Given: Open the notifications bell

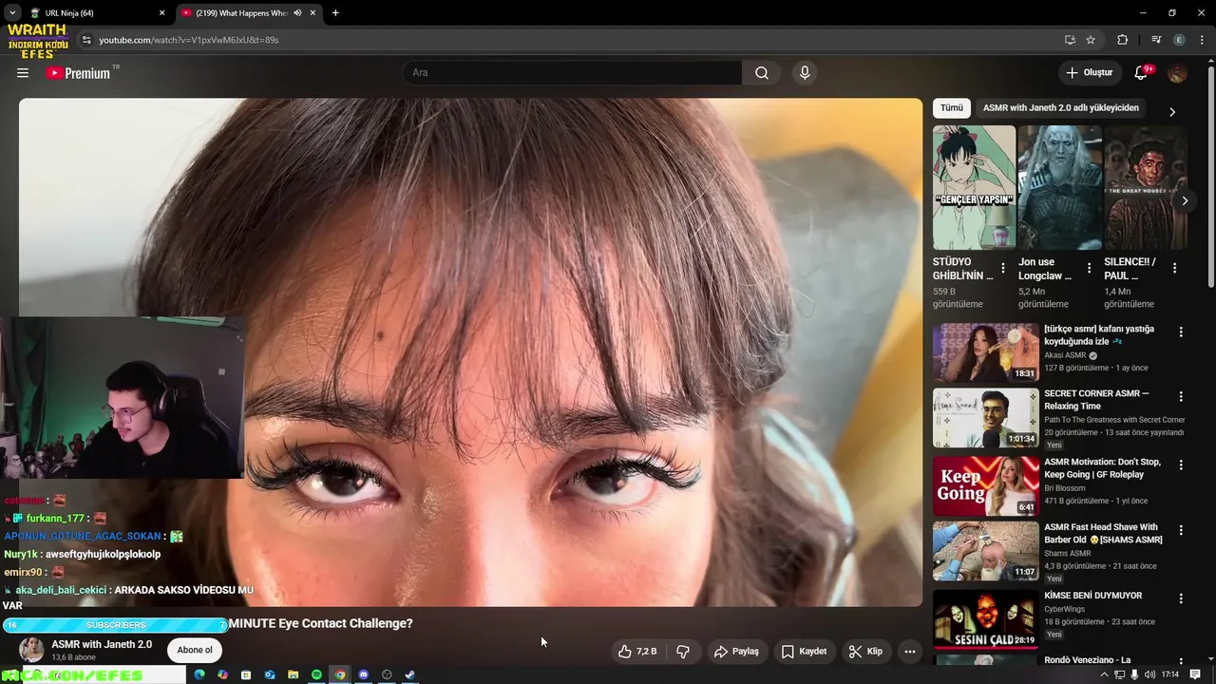Looking at the screenshot, I should click(1141, 73).
